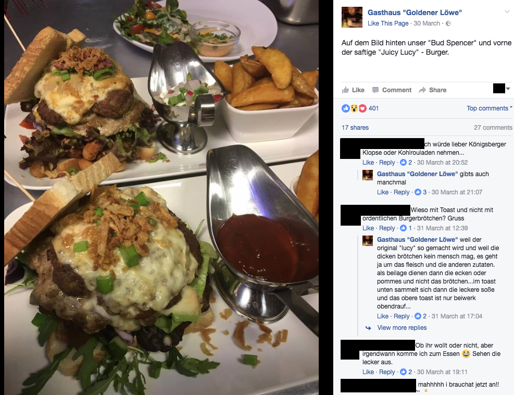Open the post options chevron at top right
Viewport: 514px width, 395px height.
pyautogui.click(x=507, y=12)
